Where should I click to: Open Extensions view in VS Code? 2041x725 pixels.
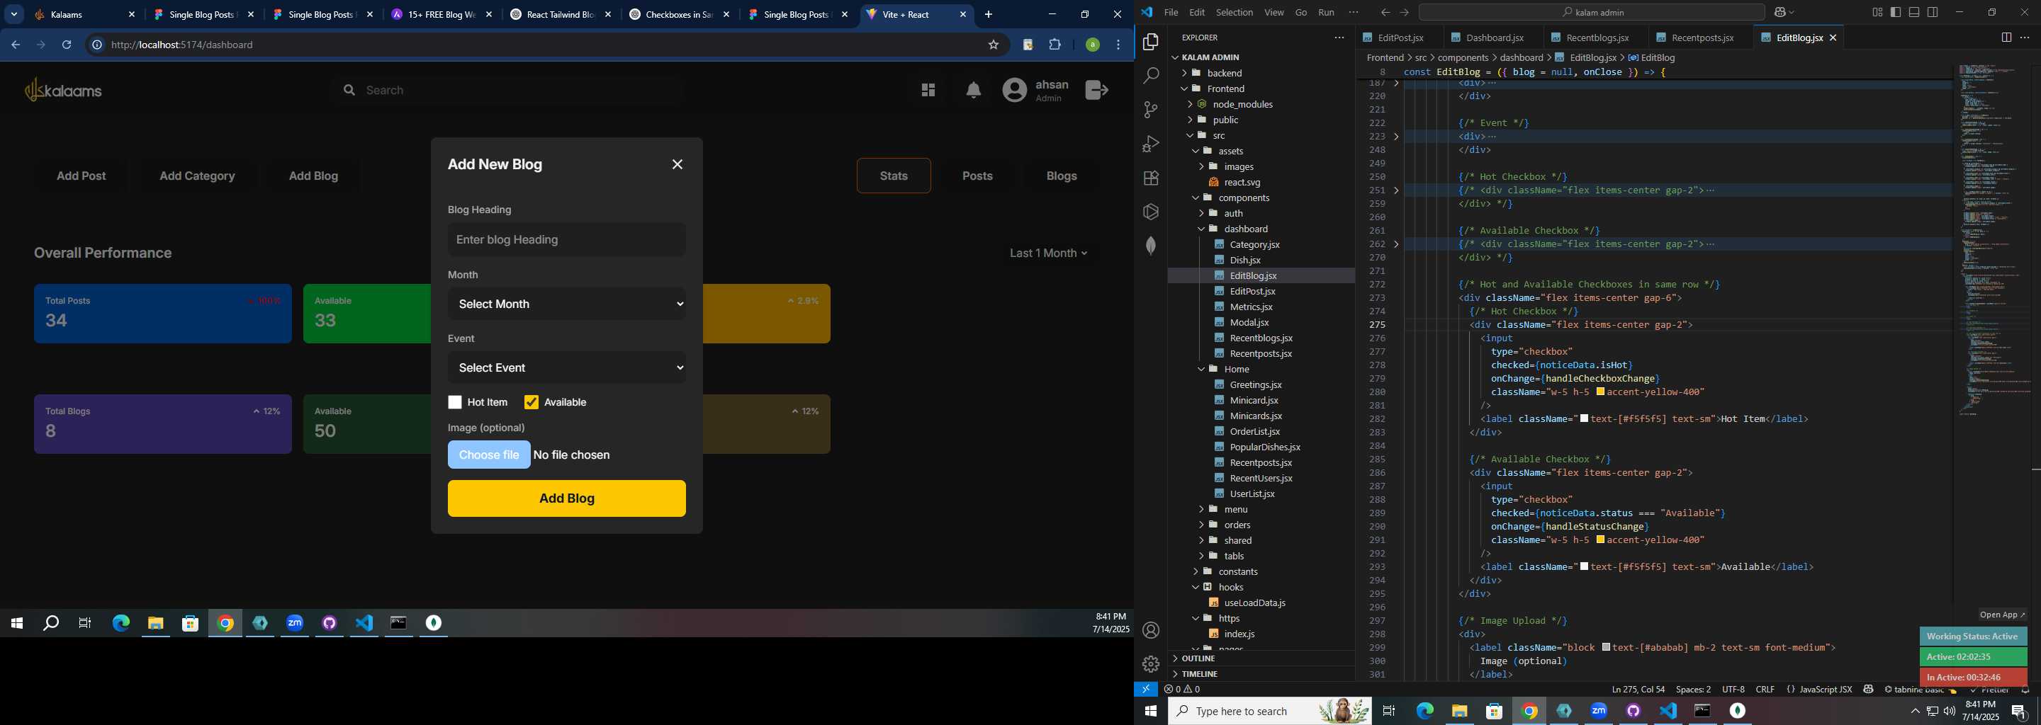tap(1151, 178)
